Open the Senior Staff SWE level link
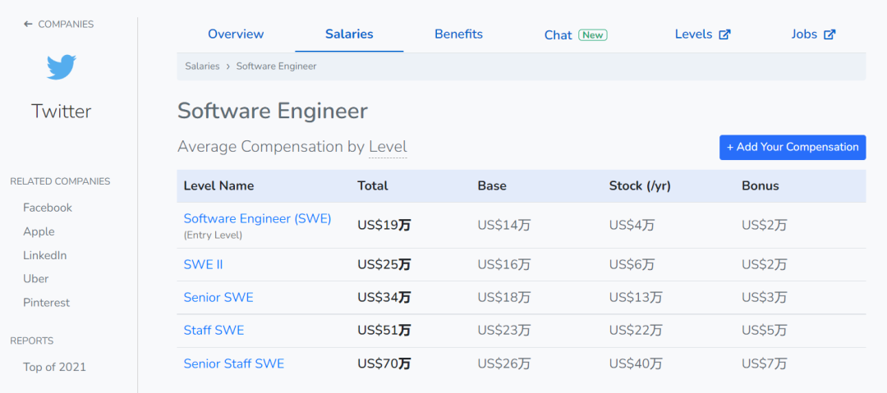Image resolution: width=887 pixels, height=393 pixels. [233, 363]
